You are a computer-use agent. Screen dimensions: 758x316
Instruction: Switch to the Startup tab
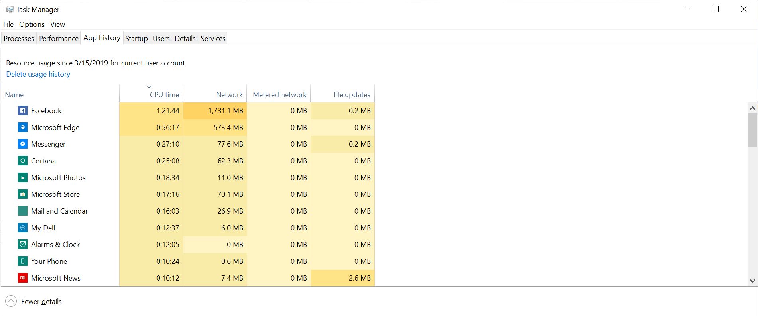[136, 39]
